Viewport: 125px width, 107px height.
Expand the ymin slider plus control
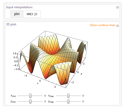point(45,101)
